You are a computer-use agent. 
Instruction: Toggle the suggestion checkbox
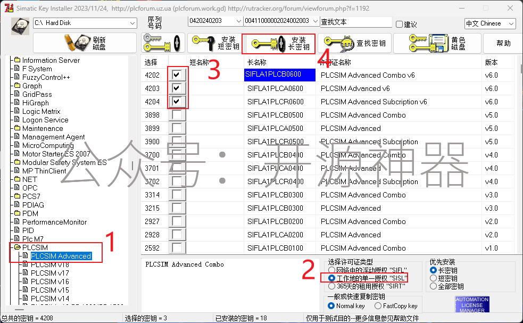[x=399, y=24]
